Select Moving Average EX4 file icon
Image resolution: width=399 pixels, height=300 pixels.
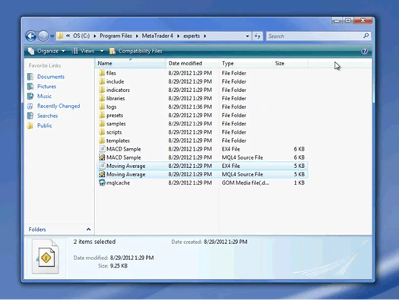102,166
